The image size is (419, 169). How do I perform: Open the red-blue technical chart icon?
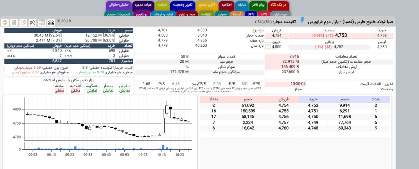(32, 22)
